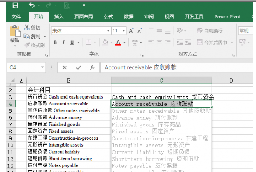The width and height of the screenshot is (256, 172).
Task: Toggle 自动换行 wrap text
Action: [x=209, y=30]
